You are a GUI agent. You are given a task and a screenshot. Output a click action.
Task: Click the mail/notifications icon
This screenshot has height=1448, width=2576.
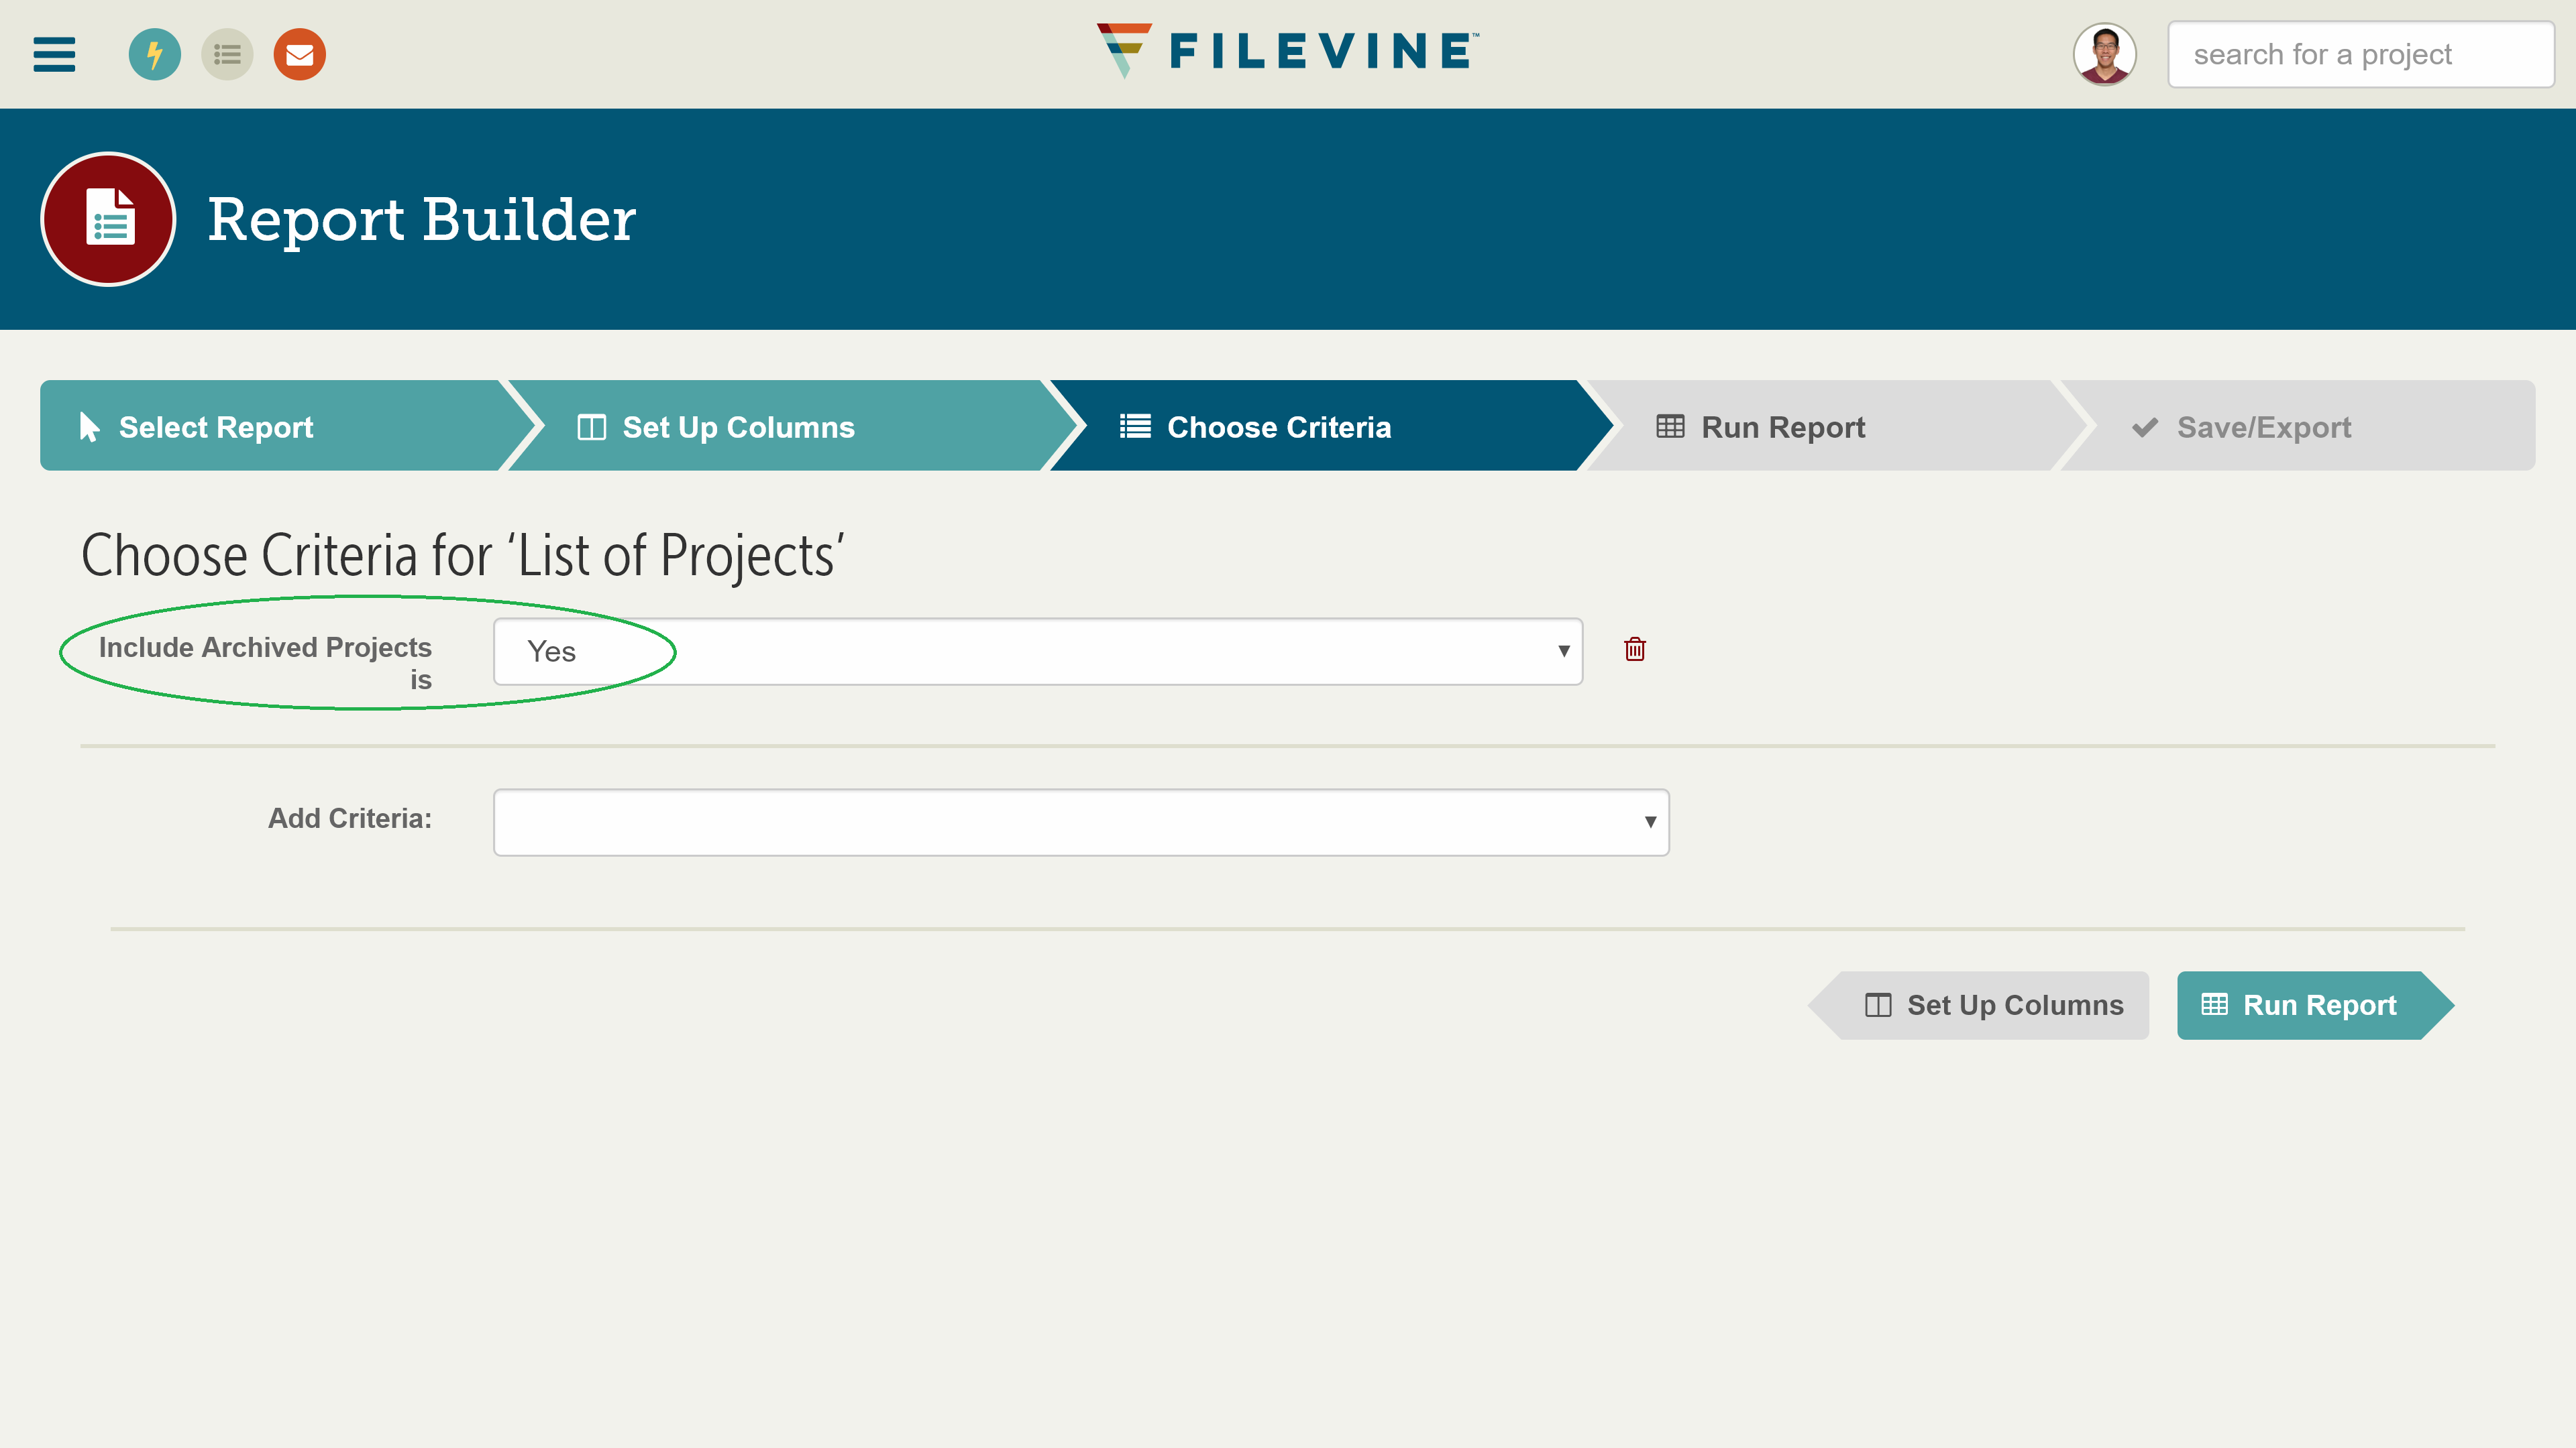299,55
